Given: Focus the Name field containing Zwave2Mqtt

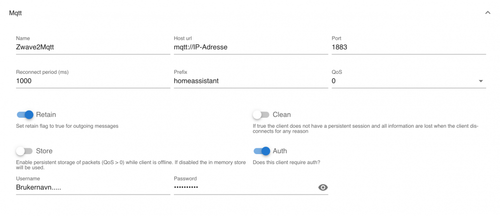Looking at the screenshot, I should (92, 47).
